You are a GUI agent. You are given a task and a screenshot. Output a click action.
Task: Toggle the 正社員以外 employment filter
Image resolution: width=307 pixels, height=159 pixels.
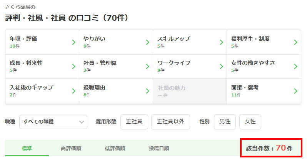(170, 122)
